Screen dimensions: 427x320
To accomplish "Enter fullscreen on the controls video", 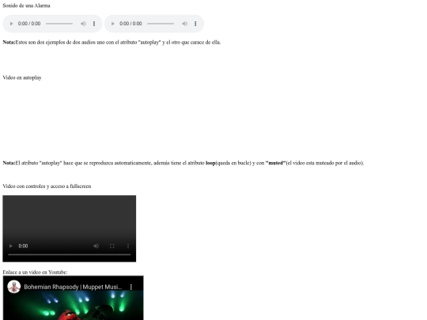I will [x=112, y=246].
